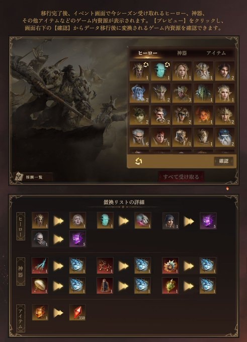The width and height of the screenshot is (247, 342).
Task: Click the 確認 button
Action: point(223,161)
